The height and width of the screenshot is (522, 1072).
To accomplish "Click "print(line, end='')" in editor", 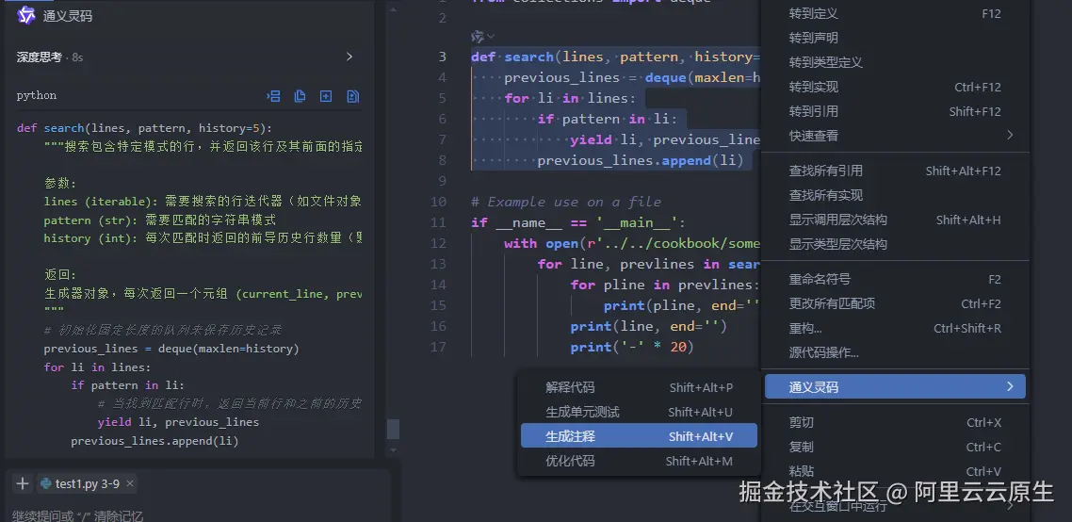I will pos(648,326).
